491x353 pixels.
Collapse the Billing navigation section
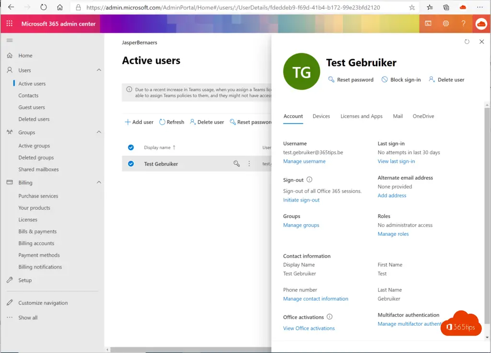99,182
